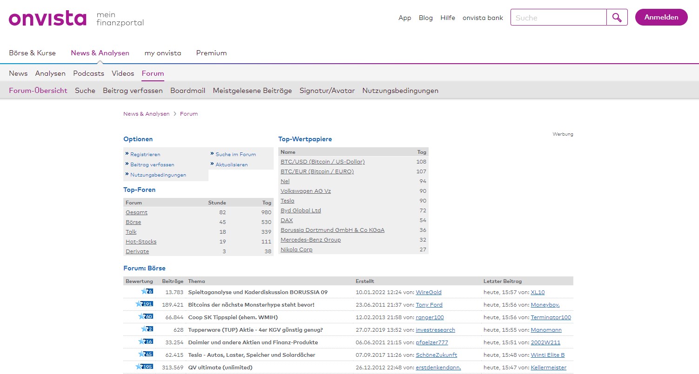
Task: Open the Derivate forum link
Action: click(137, 251)
